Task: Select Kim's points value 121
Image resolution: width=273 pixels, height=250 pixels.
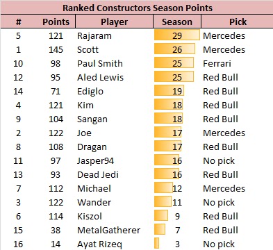Action: pos(56,105)
